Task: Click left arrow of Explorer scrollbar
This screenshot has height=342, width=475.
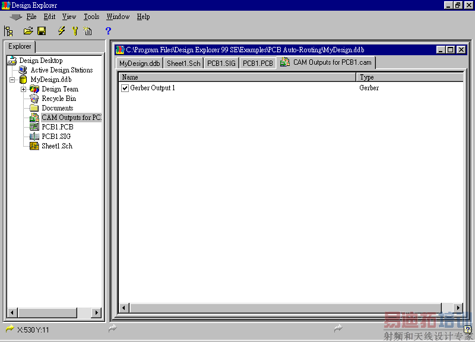Action: pos(12,312)
